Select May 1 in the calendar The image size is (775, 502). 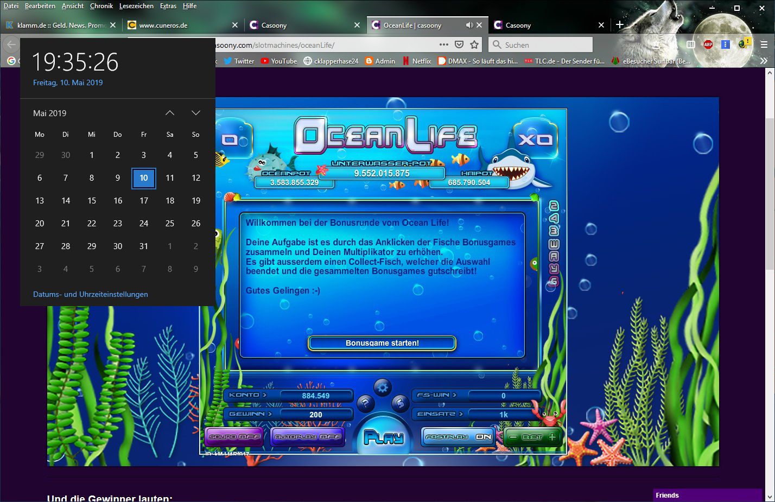tap(92, 155)
